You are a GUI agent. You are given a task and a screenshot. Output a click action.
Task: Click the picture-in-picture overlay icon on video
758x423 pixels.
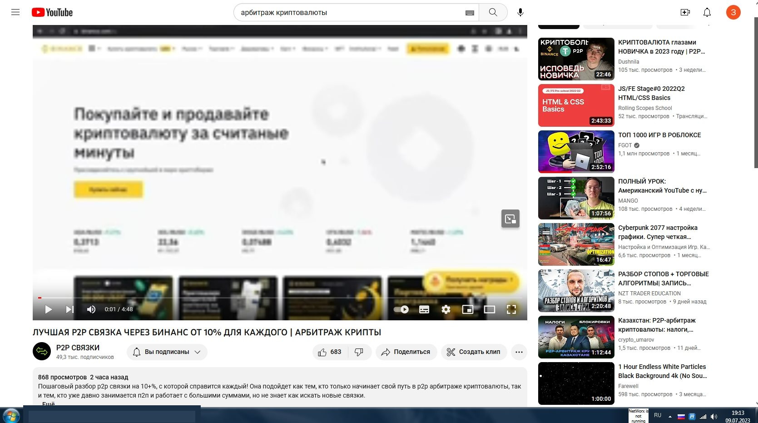[510, 219]
